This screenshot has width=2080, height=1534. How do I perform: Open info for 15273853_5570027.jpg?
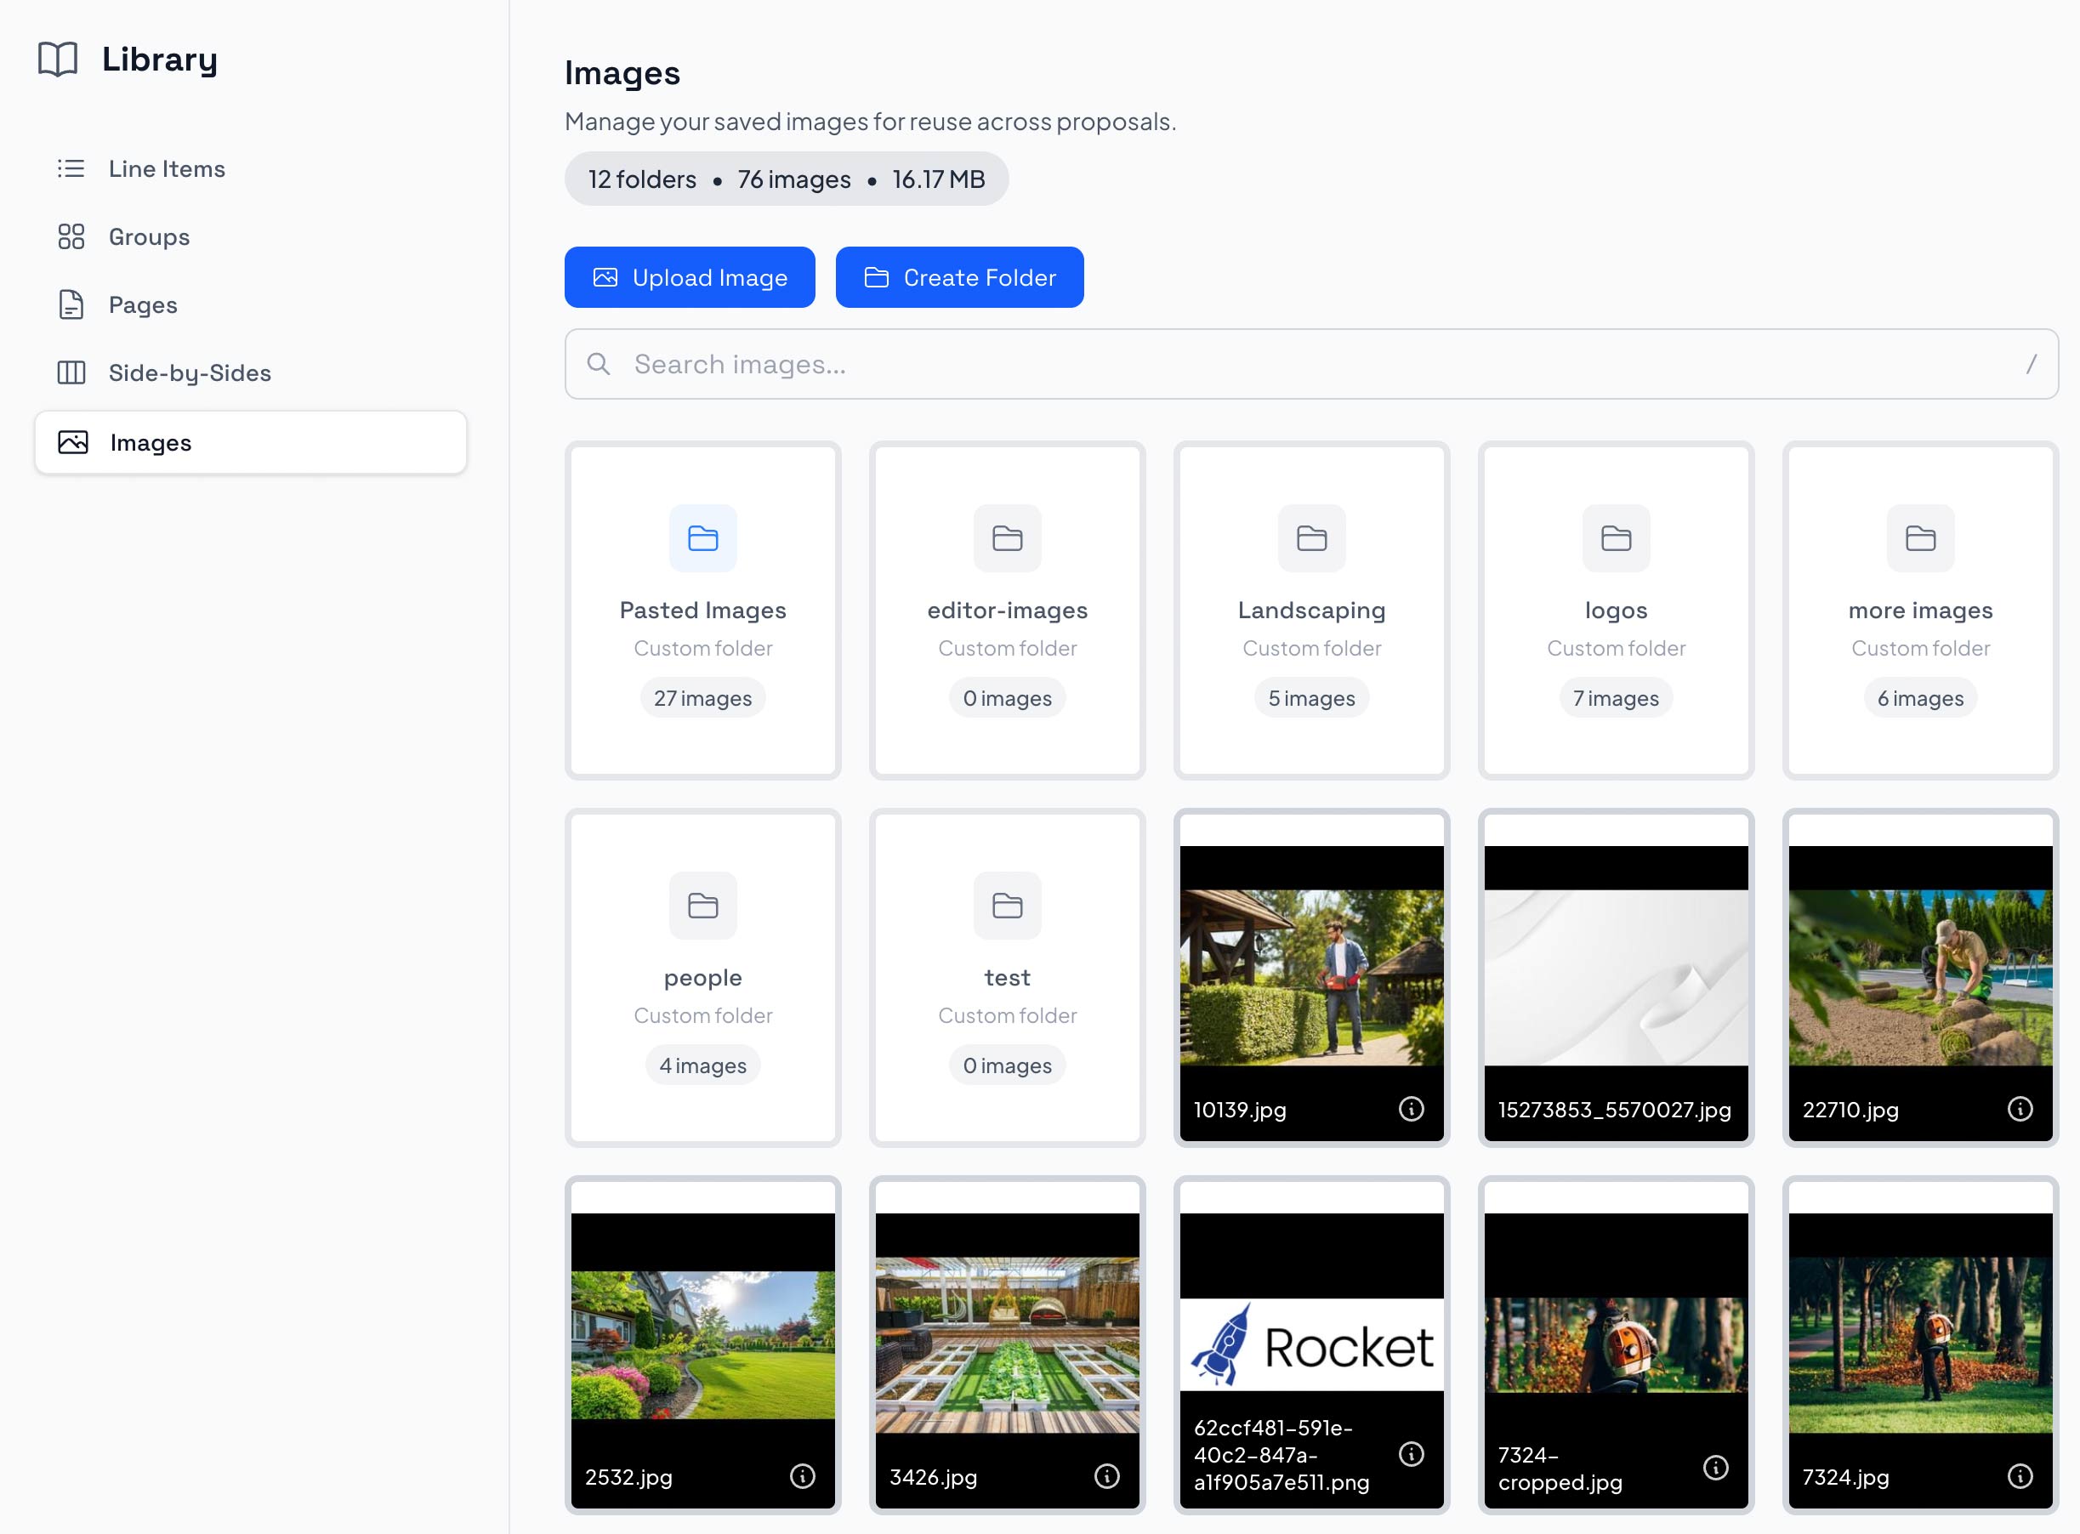tap(1716, 1107)
